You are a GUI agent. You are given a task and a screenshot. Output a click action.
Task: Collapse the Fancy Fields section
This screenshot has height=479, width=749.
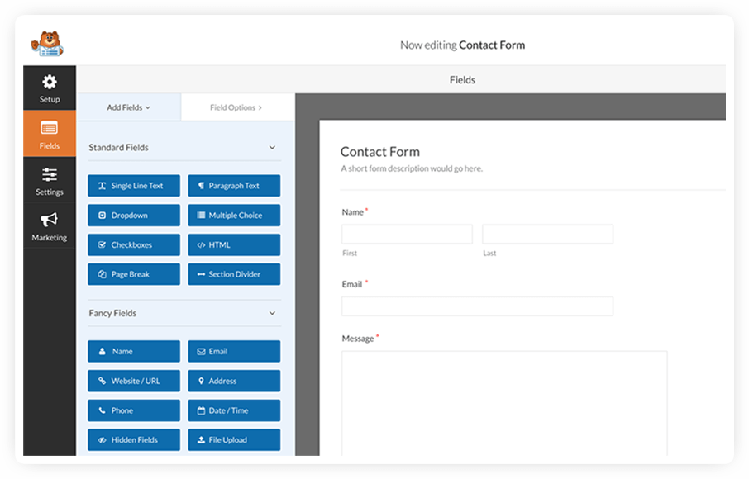point(271,313)
